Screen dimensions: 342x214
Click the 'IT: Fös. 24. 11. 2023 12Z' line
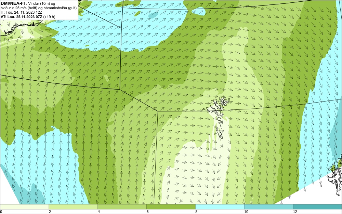pos(21,12)
